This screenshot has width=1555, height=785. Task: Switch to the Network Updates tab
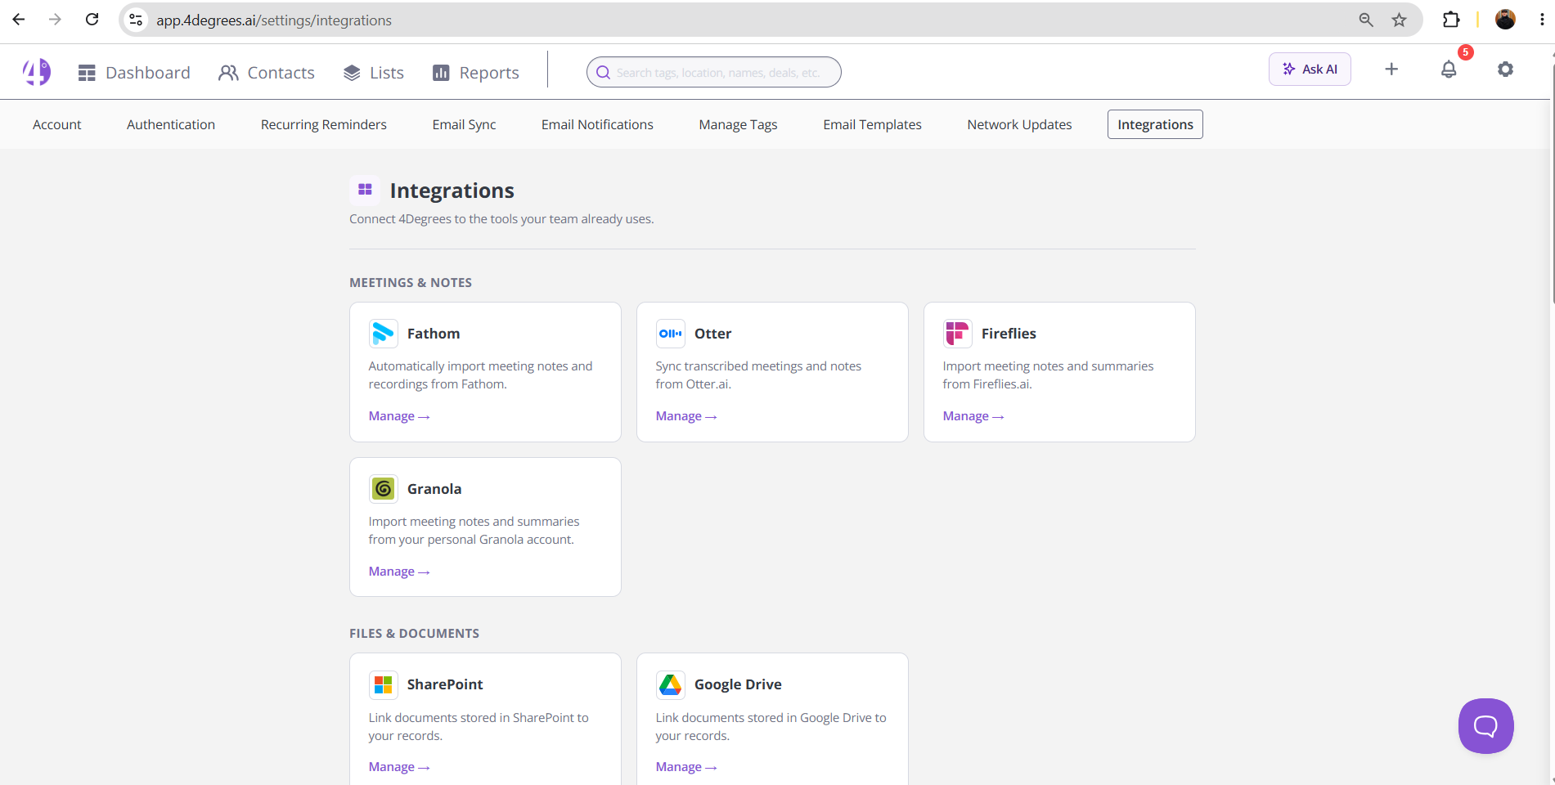coord(1020,124)
